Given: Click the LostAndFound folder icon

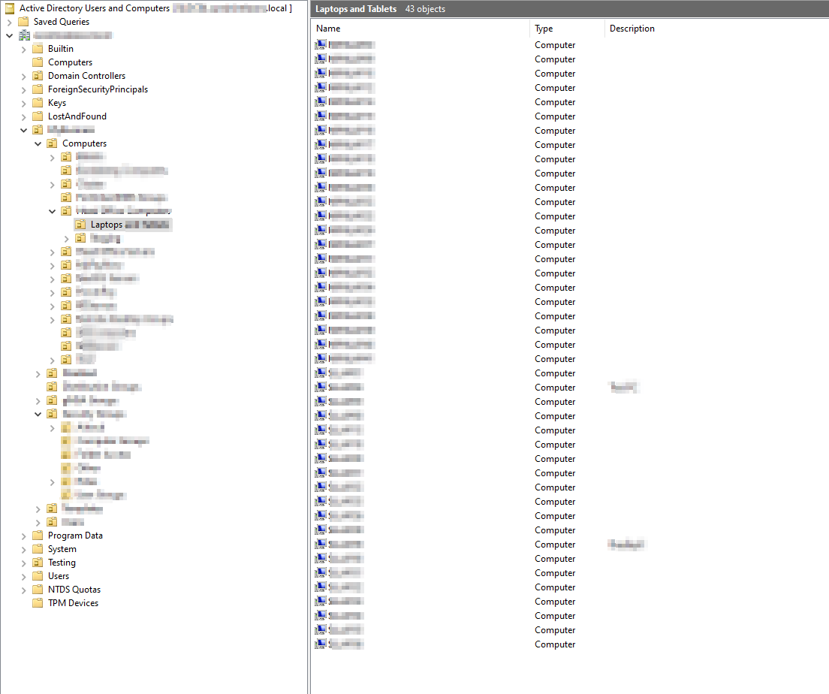Looking at the screenshot, I should [38, 116].
